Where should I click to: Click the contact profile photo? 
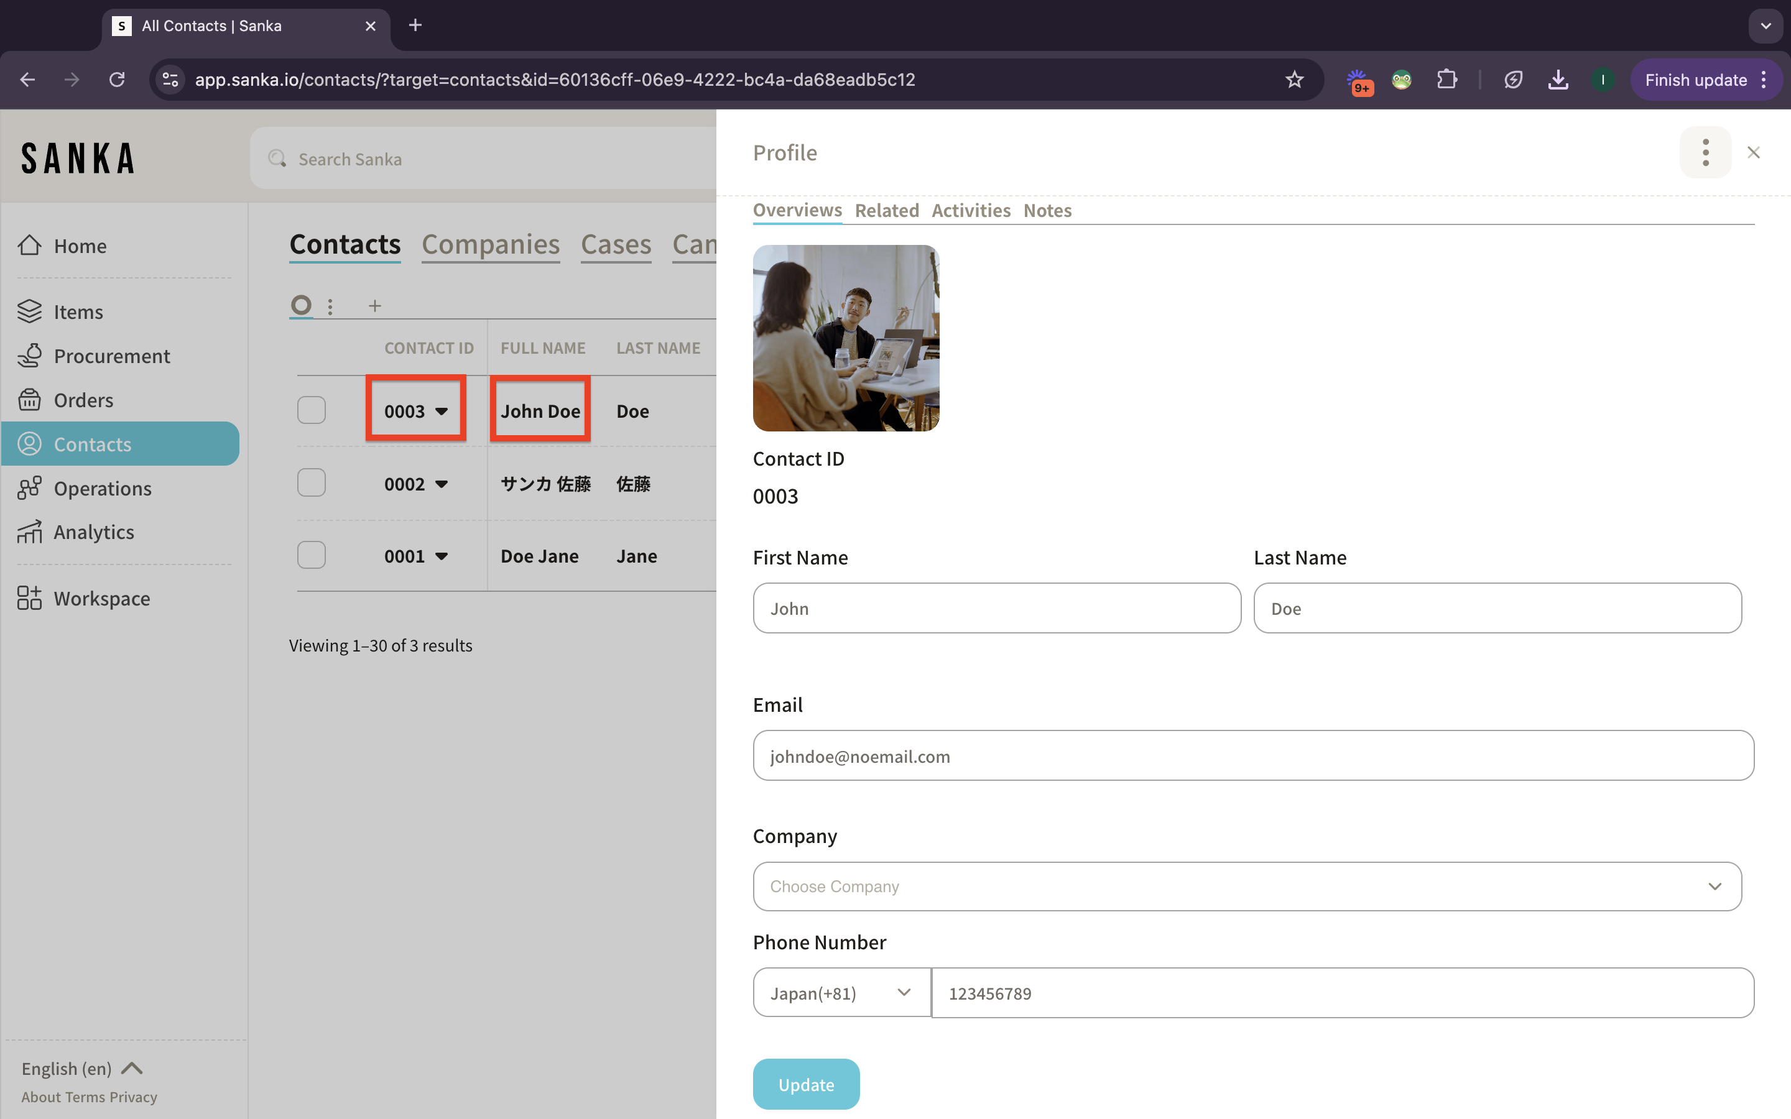point(846,338)
